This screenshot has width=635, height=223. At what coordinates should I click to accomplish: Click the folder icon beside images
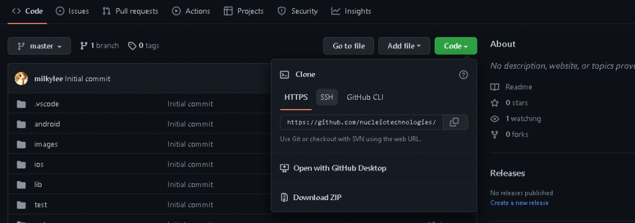tap(22, 144)
